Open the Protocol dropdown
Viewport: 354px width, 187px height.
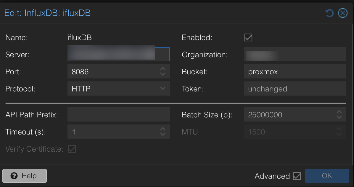pos(162,89)
